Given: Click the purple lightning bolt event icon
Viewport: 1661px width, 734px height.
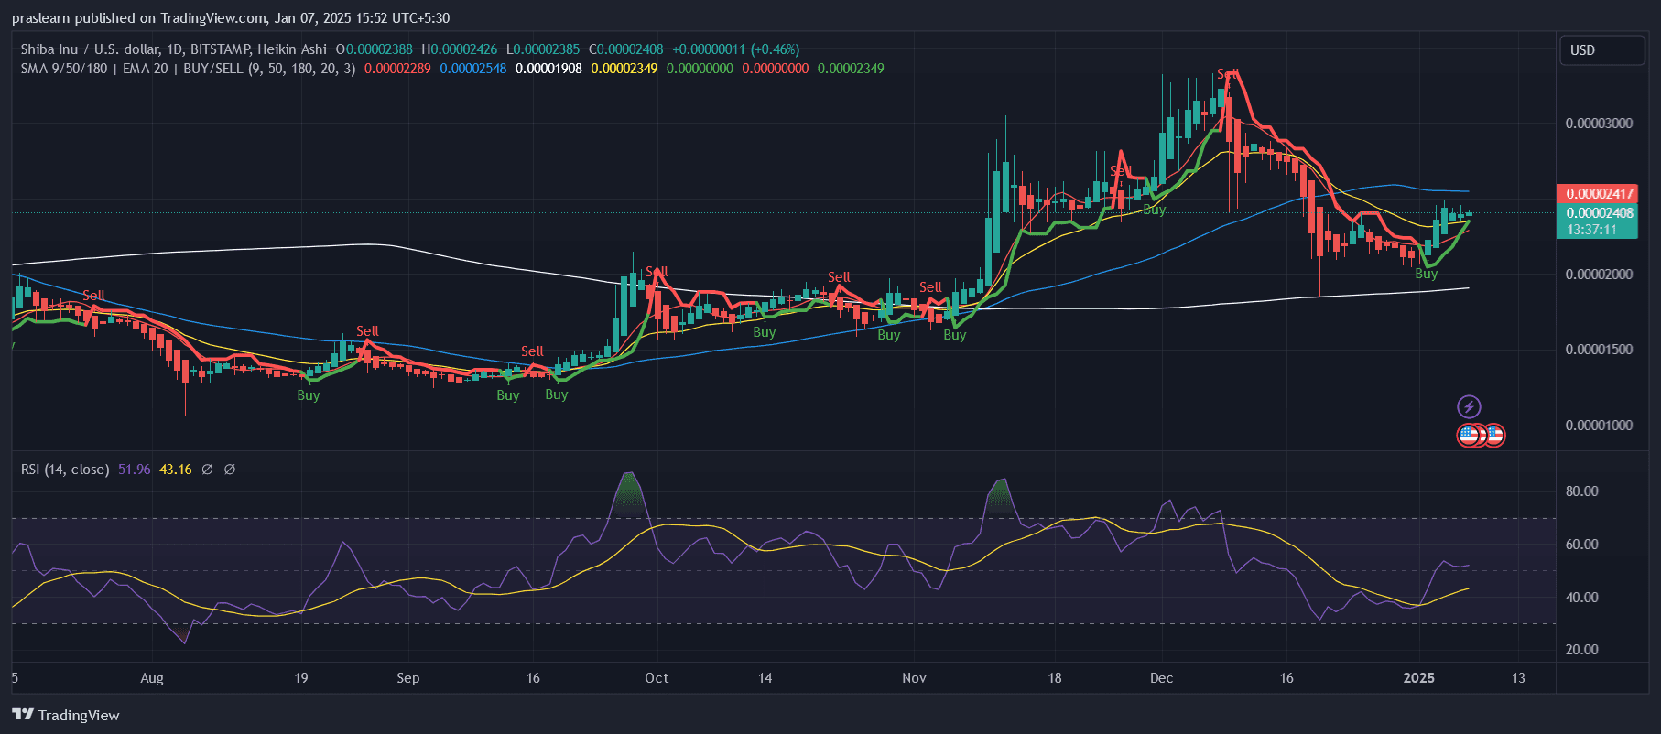Looking at the screenshot, I should click(x=1469, y=406).
